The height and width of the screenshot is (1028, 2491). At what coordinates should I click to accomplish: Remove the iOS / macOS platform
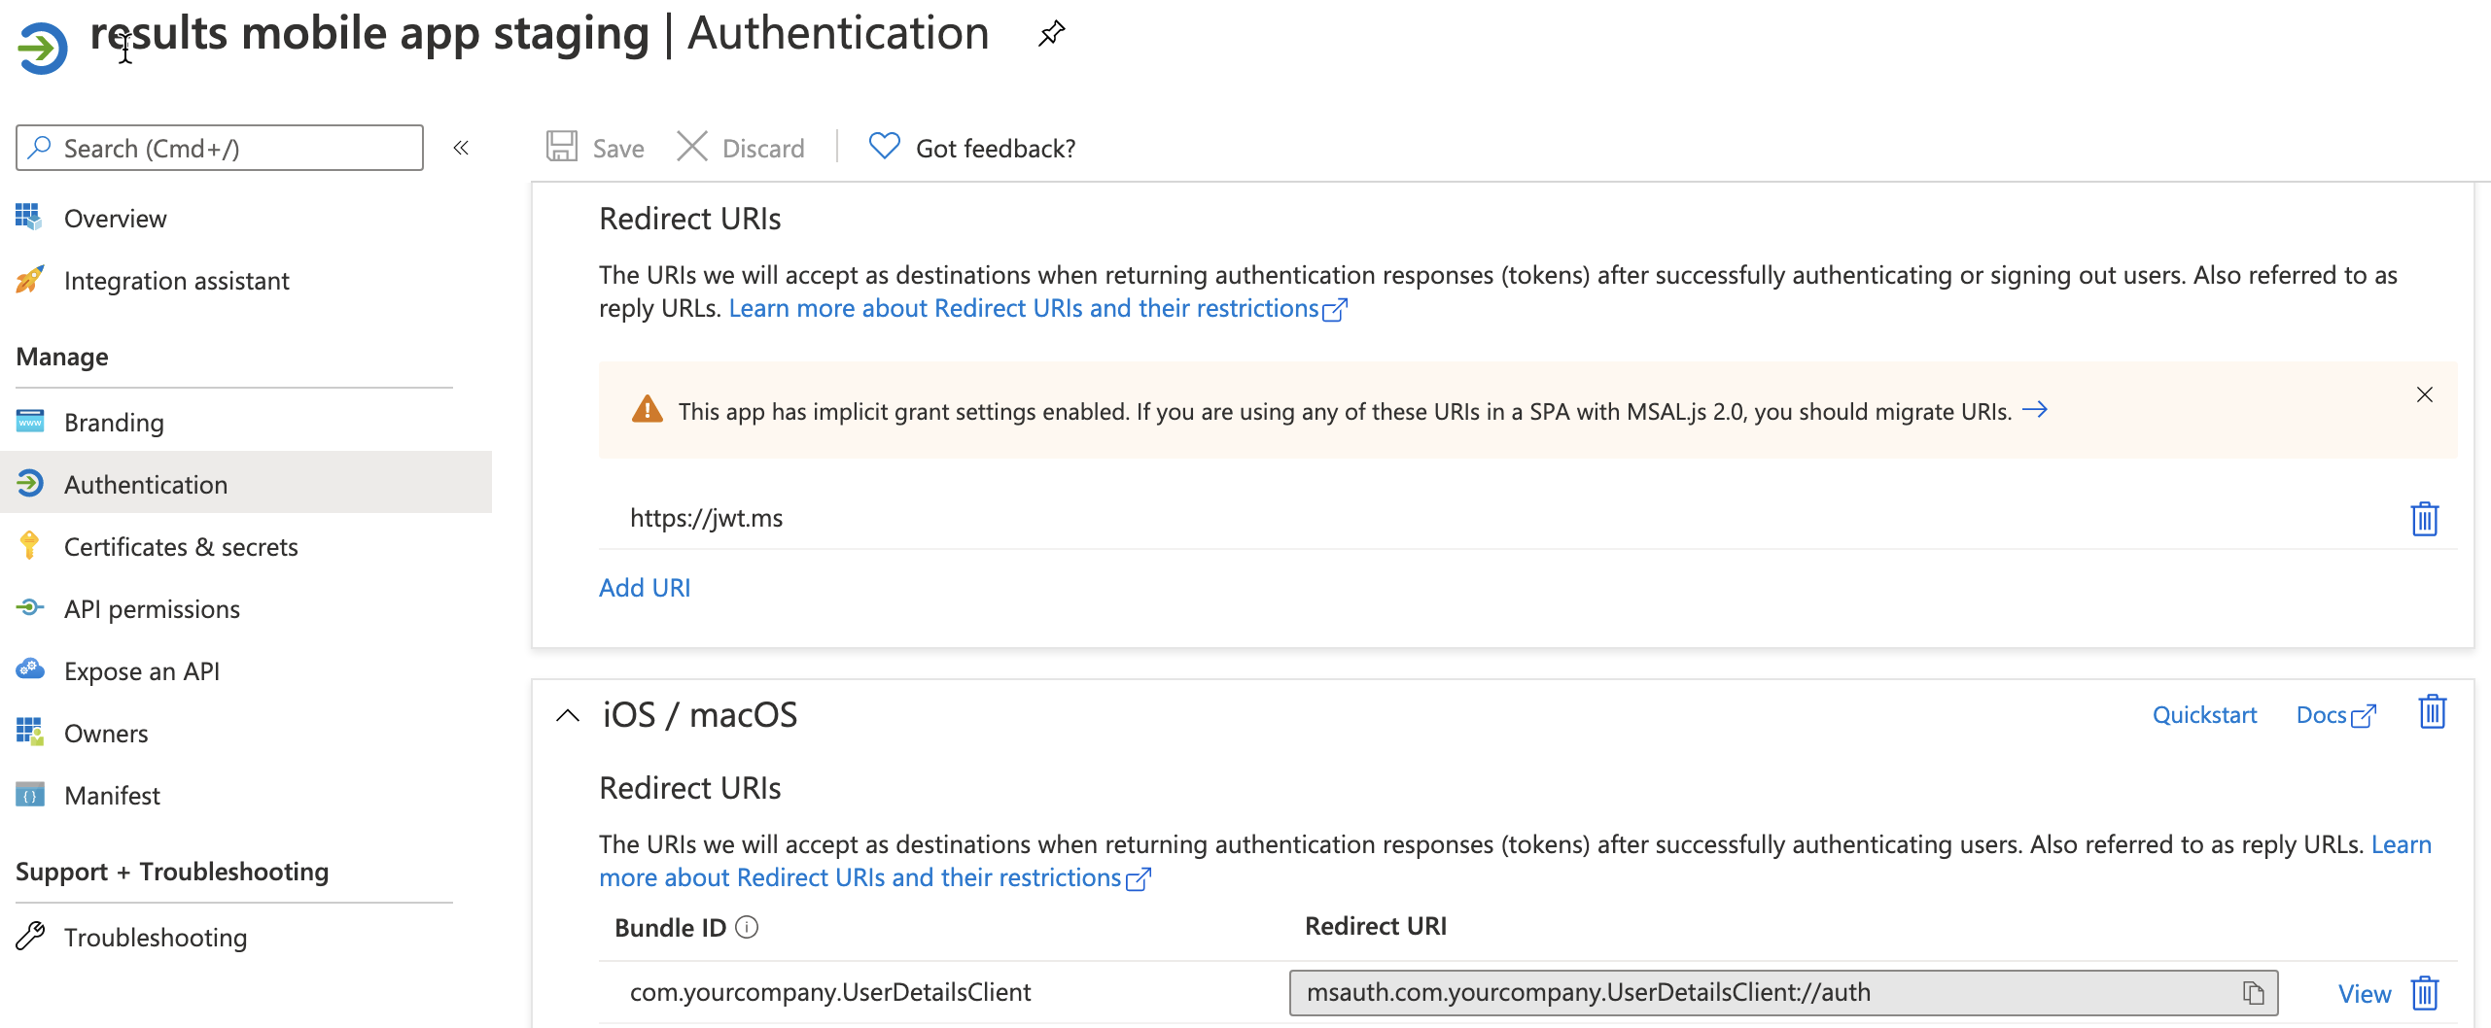(2431, 712)
